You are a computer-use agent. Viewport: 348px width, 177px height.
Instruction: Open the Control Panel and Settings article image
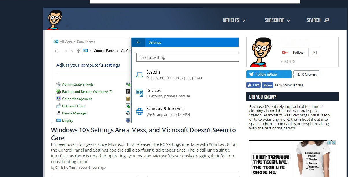tap(145, 80)
